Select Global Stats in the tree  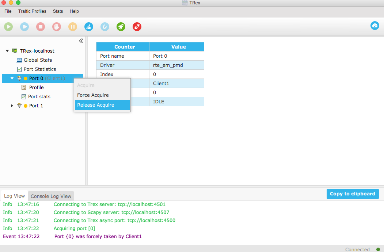coord(38,60)
